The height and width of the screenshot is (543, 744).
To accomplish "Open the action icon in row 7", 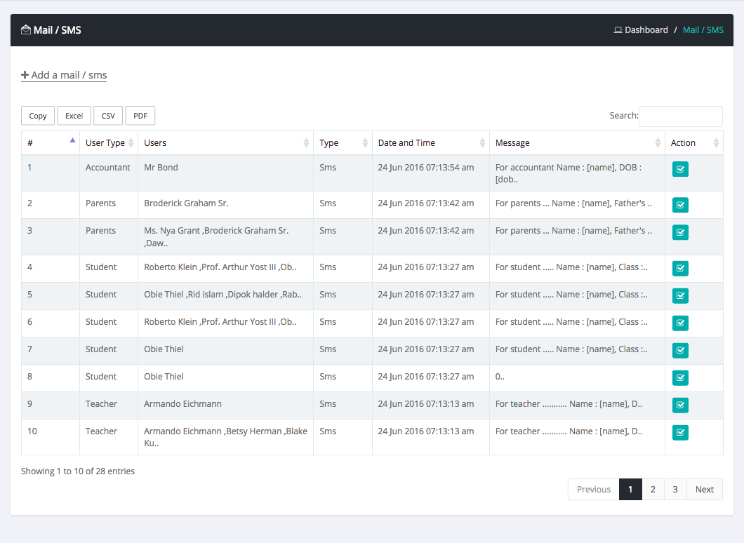I will pos(680,351).
